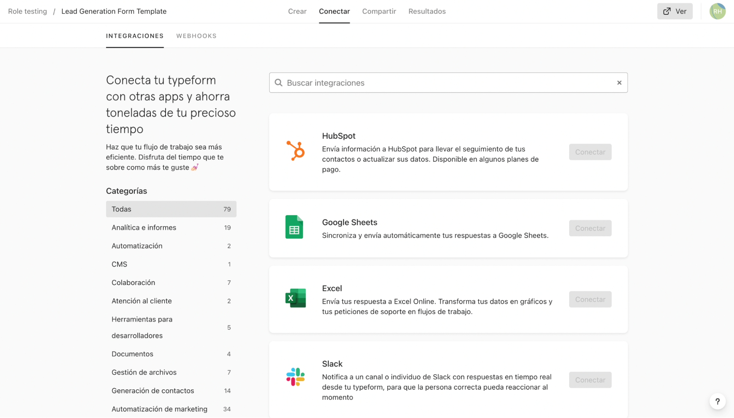This screenshot has width=734, height=418.
Task: Click the Categorías heading
Action: [126, 191]
